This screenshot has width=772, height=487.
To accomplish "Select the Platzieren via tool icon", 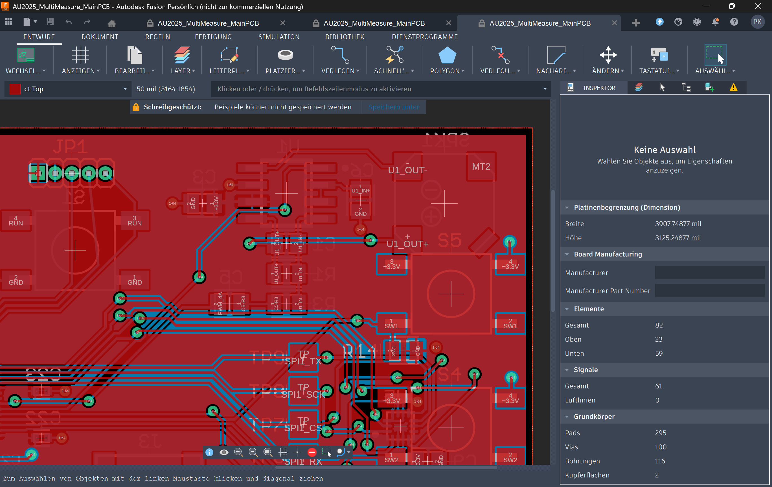I will click(285, 55).
